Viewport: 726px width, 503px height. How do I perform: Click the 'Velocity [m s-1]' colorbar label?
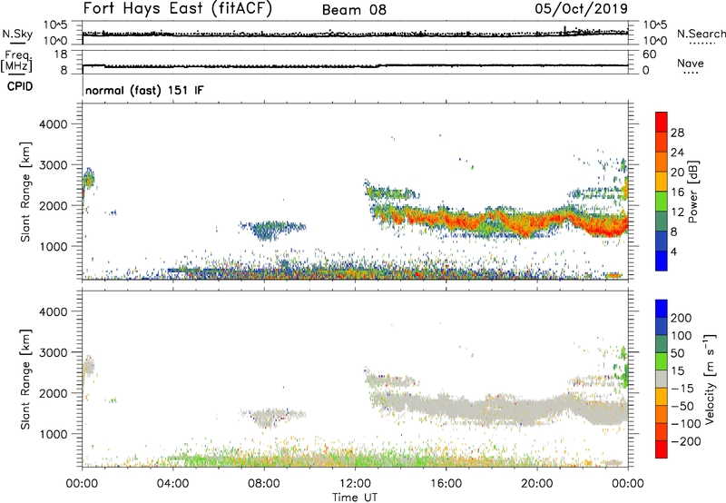click(710, 379)
